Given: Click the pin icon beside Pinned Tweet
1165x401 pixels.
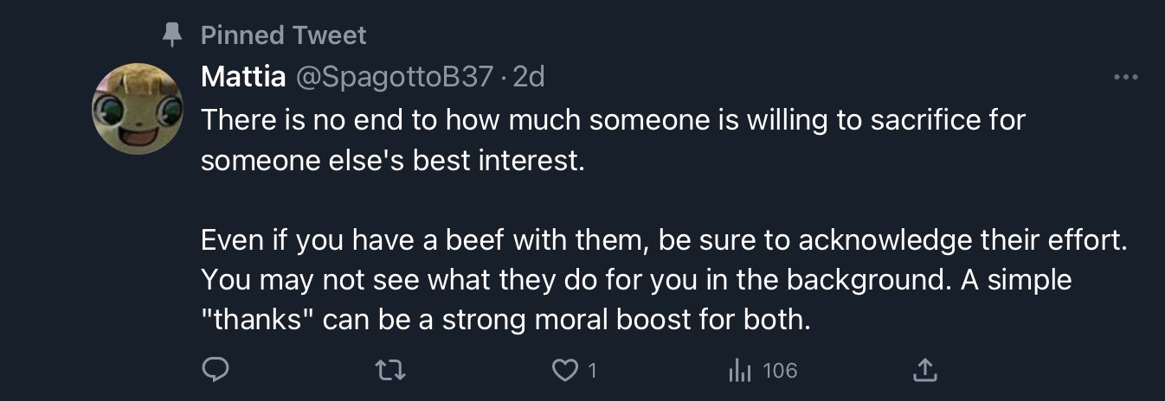Looking at the screenshot, I should [x=171, y=35].
